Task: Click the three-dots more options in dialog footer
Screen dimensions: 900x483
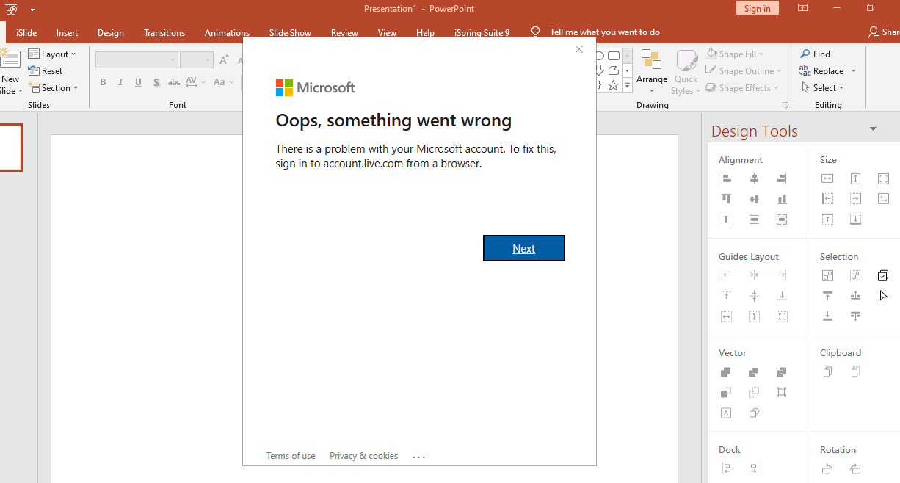Action: (x=418, y=457)
